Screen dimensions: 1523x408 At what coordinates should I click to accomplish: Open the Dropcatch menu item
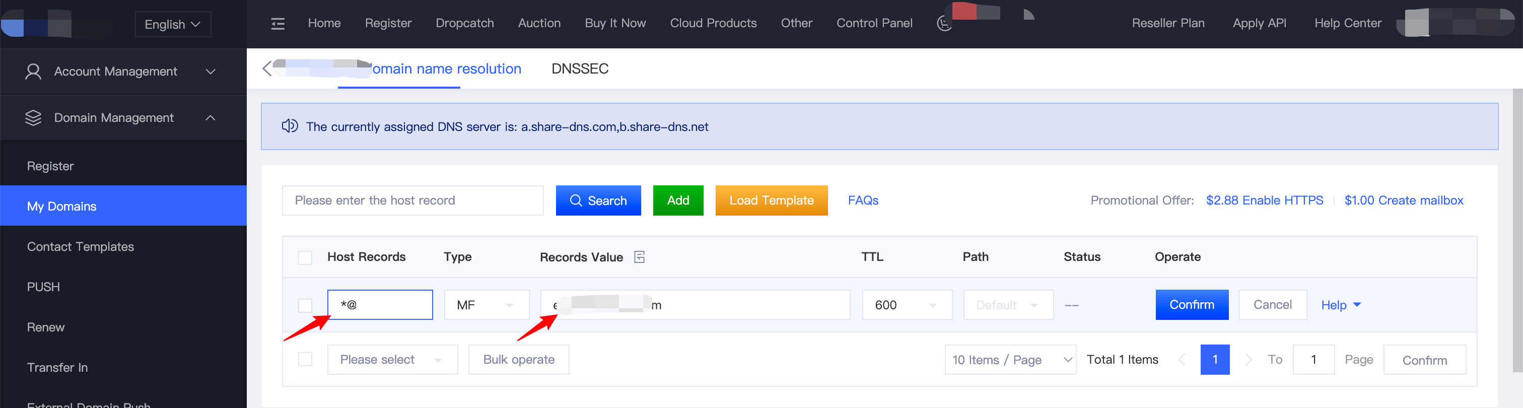[x=465, y=24]
